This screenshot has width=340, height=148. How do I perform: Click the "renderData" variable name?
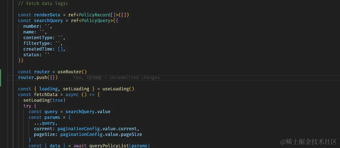pyautogui.click(x=47, y=15)
